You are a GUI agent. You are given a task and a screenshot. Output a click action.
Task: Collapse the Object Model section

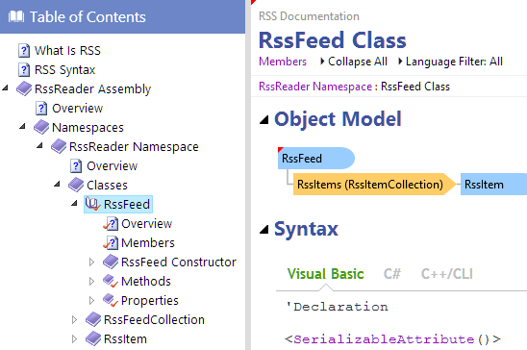264,119
